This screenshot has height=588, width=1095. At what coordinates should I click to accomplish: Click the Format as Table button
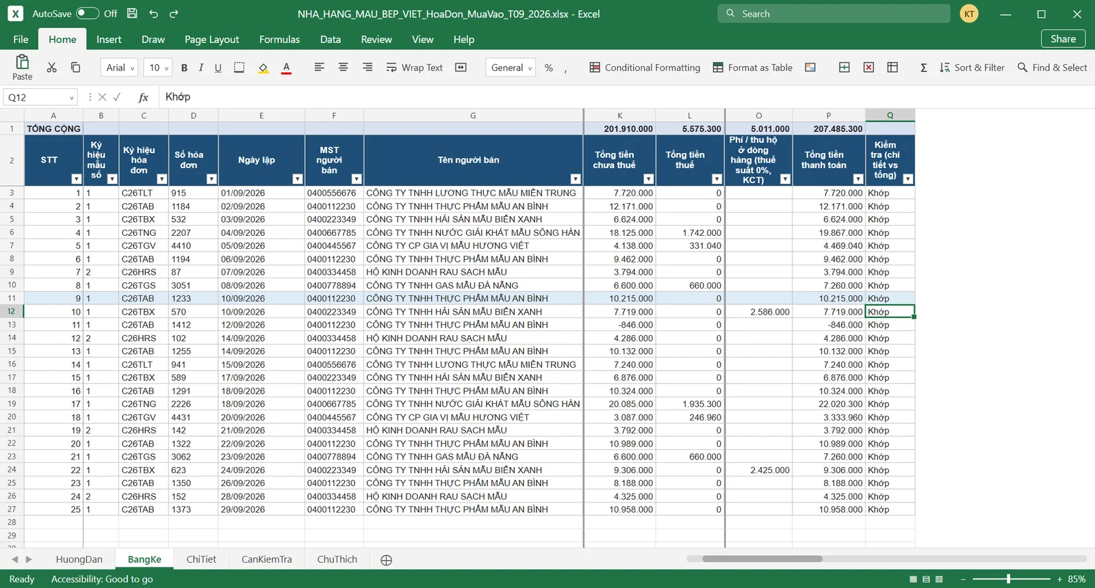tap(752, 68)
